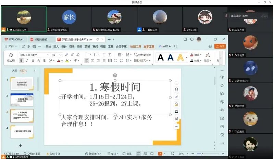Open new tab with plus button
This screenshot has height=159, width=274.
[x=109, y=39]
